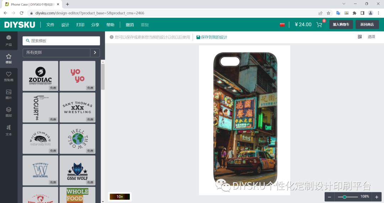
Task: Click 重复 redo
Action: coord(145,25)
